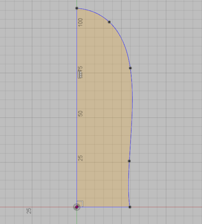Select the spline's top point on the vertical line
This screenshot has width=202, height=224.
click(x=77, y=8)
